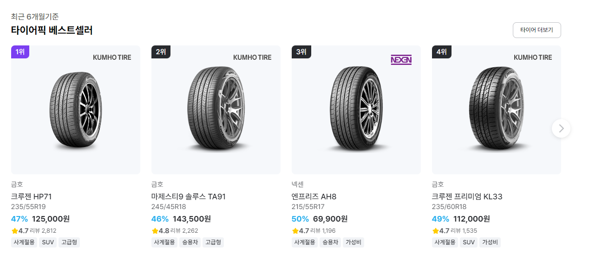The height and width of the screenshot is (267, 589).
Task: Click the 고급형 tag under 마제스티9 솔루스 TA91
Action: click(x=213, y=242)
